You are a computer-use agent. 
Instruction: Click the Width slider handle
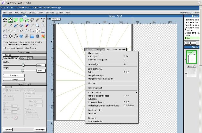tap(23, 65)
